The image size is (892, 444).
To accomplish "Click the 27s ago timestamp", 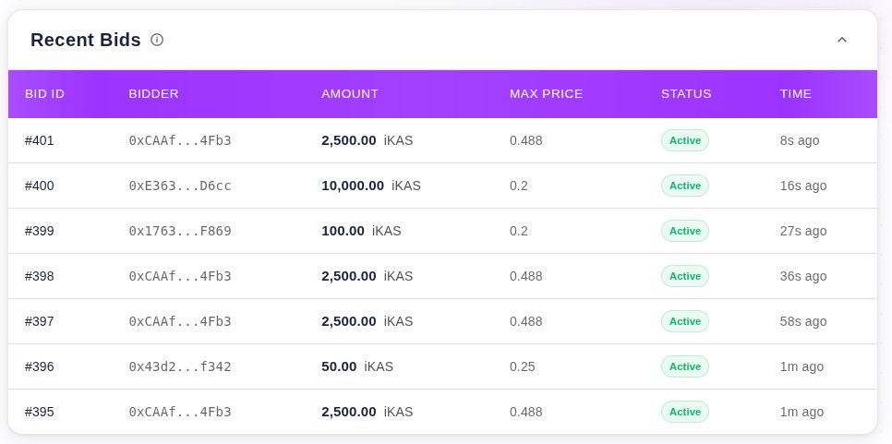I will click(x=803, y=231).
